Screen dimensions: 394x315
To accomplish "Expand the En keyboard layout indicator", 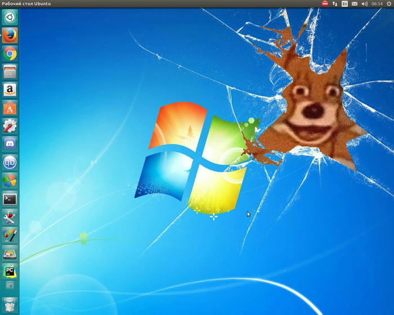I will [x=344, y=4].
